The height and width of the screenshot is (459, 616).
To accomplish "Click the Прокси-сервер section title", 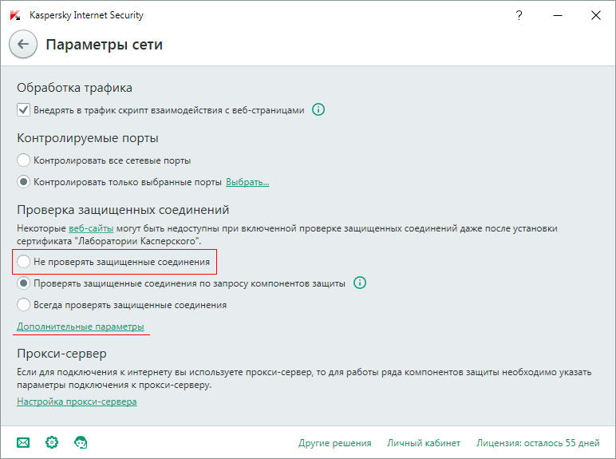I will click(x=61, y=354).
